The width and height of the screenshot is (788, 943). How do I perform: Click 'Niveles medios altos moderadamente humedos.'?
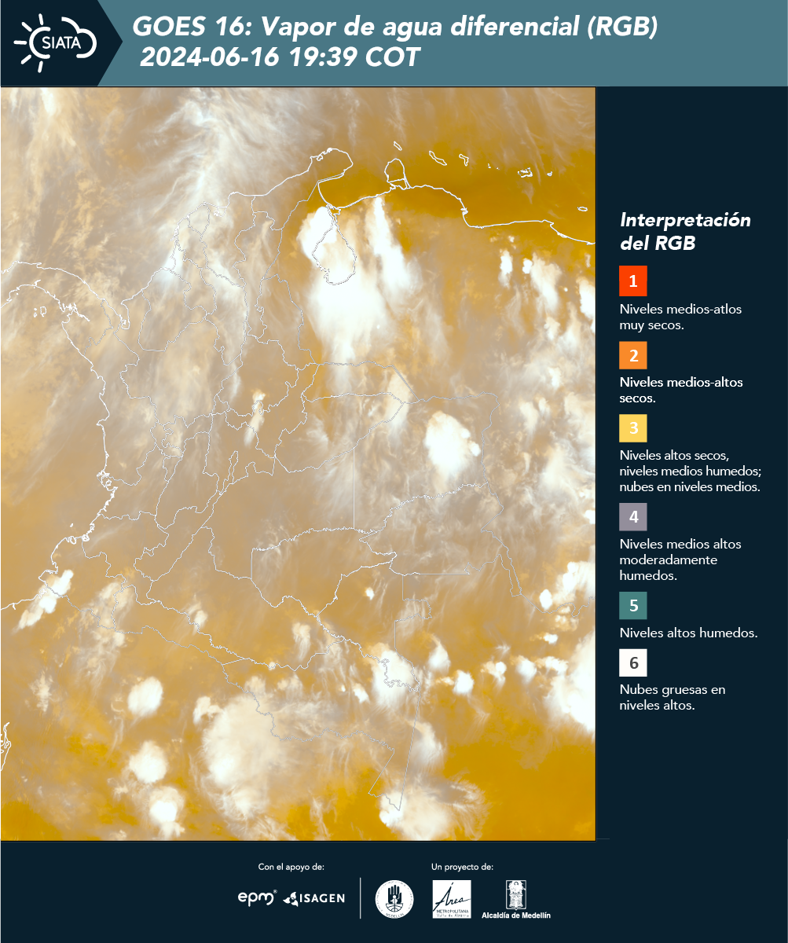pos(680,560)
